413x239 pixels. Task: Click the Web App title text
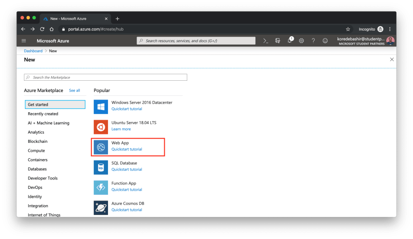[120, 143]
